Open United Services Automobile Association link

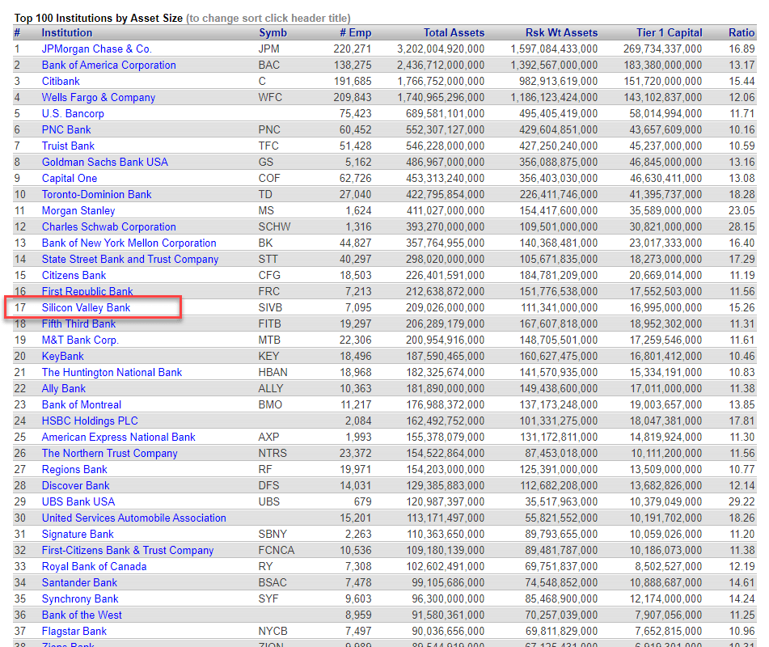[x=134, y=518]
